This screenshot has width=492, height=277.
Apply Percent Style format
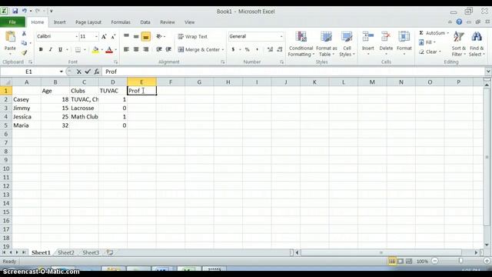pos(248,49)
